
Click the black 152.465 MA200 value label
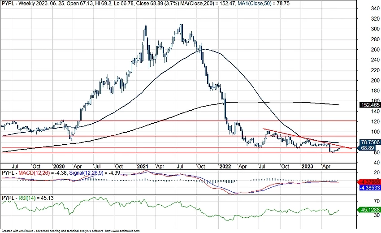(370, 105)
